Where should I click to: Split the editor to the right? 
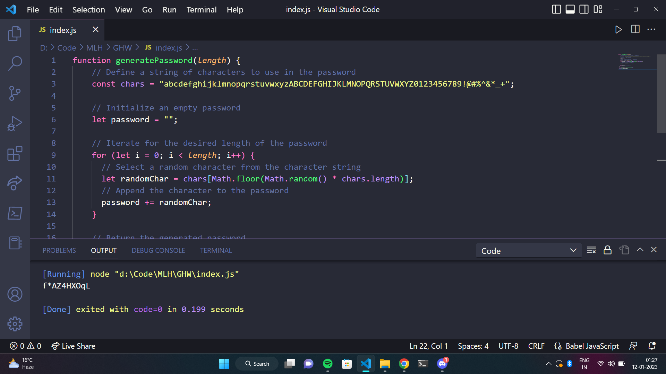tap(635, 29)
